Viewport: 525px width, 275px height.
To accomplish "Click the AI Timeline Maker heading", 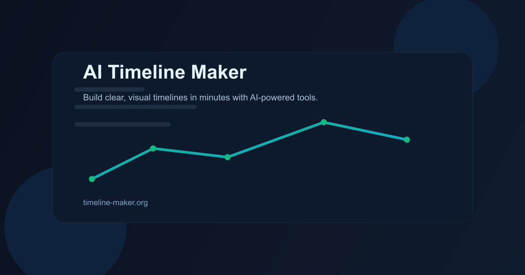I will [165, 72].
